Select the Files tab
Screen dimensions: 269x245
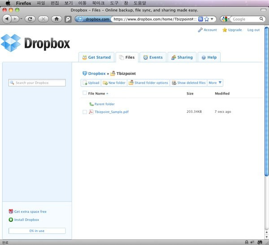pyautogui.click(x=127, y=57)
